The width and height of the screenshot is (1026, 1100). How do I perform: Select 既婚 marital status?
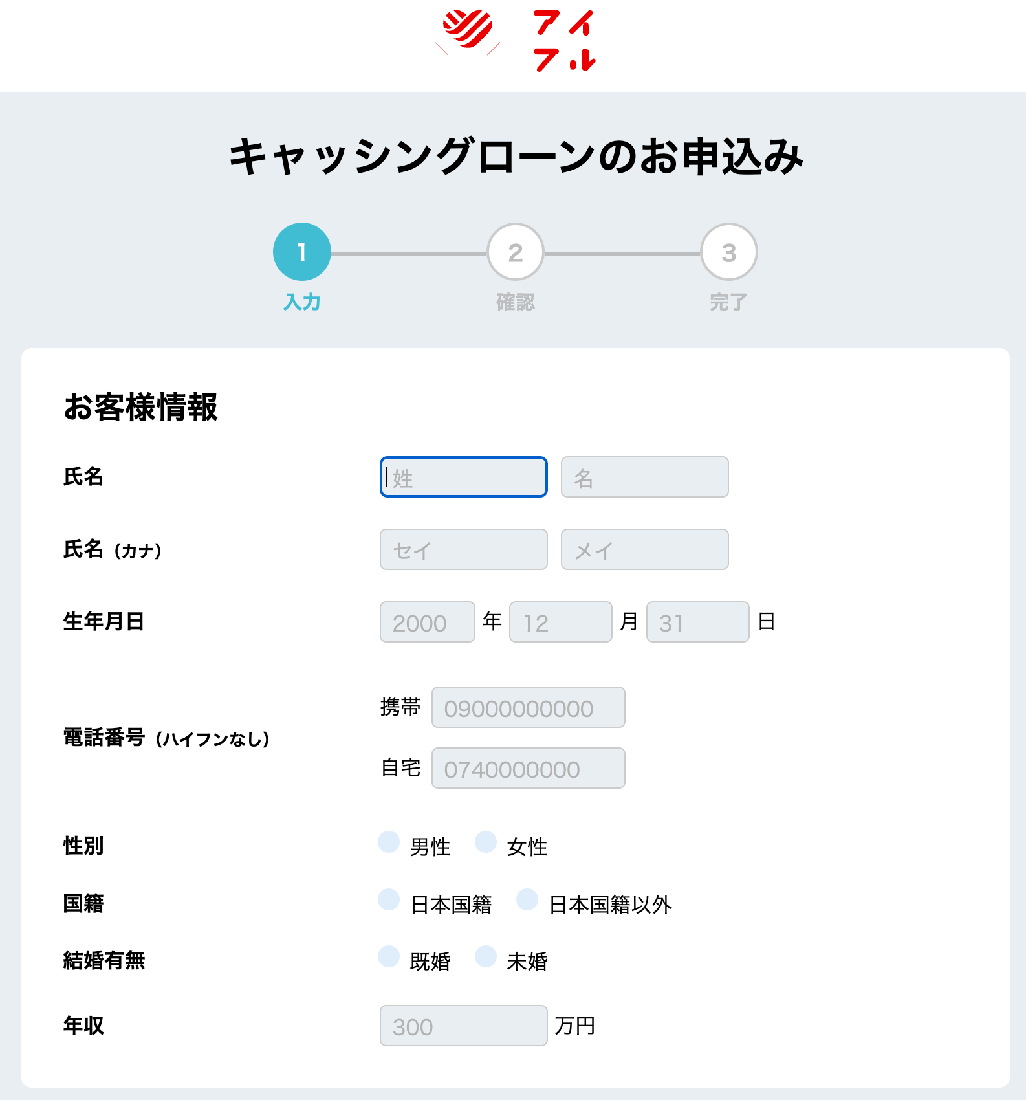coord(389,956)
